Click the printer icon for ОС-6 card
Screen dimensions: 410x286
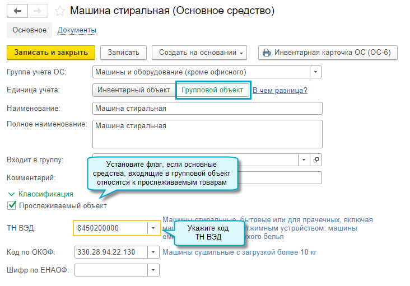tap(267, 53)
